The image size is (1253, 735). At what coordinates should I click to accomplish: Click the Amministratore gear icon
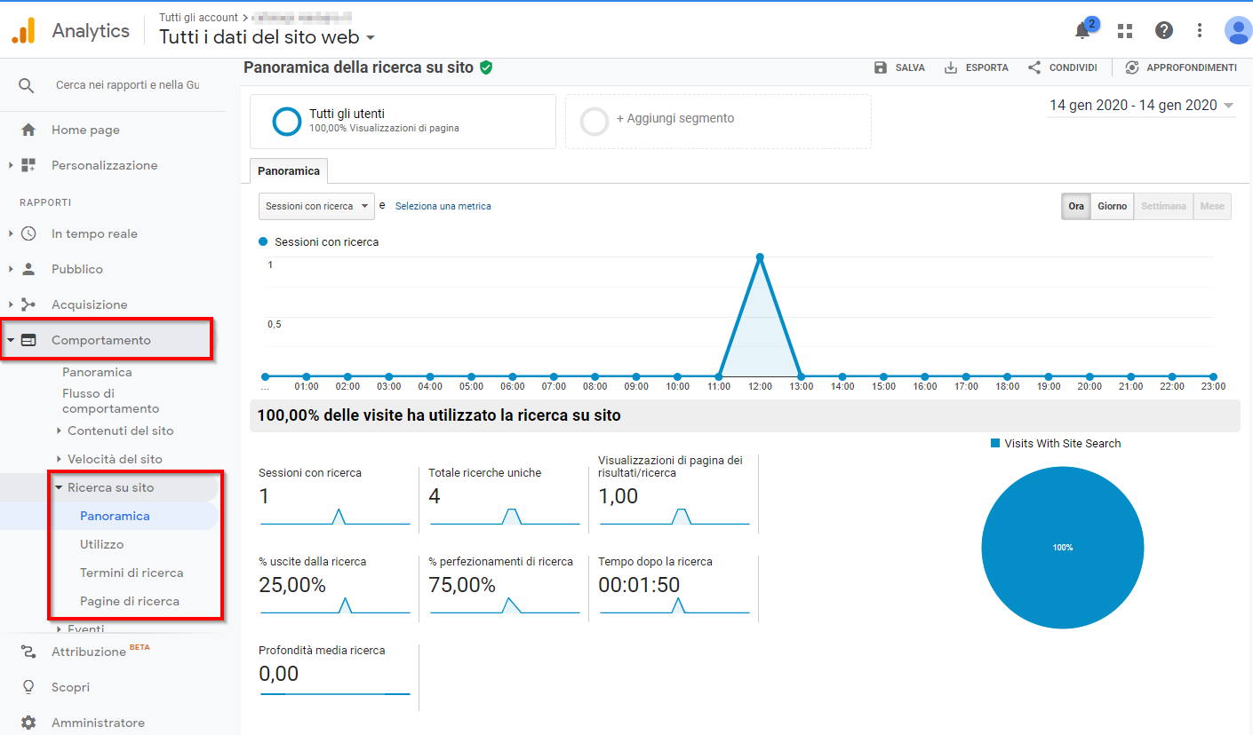[28, 723]
